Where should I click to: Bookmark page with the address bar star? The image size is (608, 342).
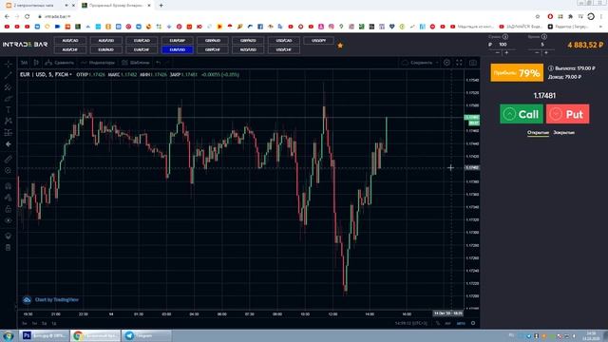[538, 16]
